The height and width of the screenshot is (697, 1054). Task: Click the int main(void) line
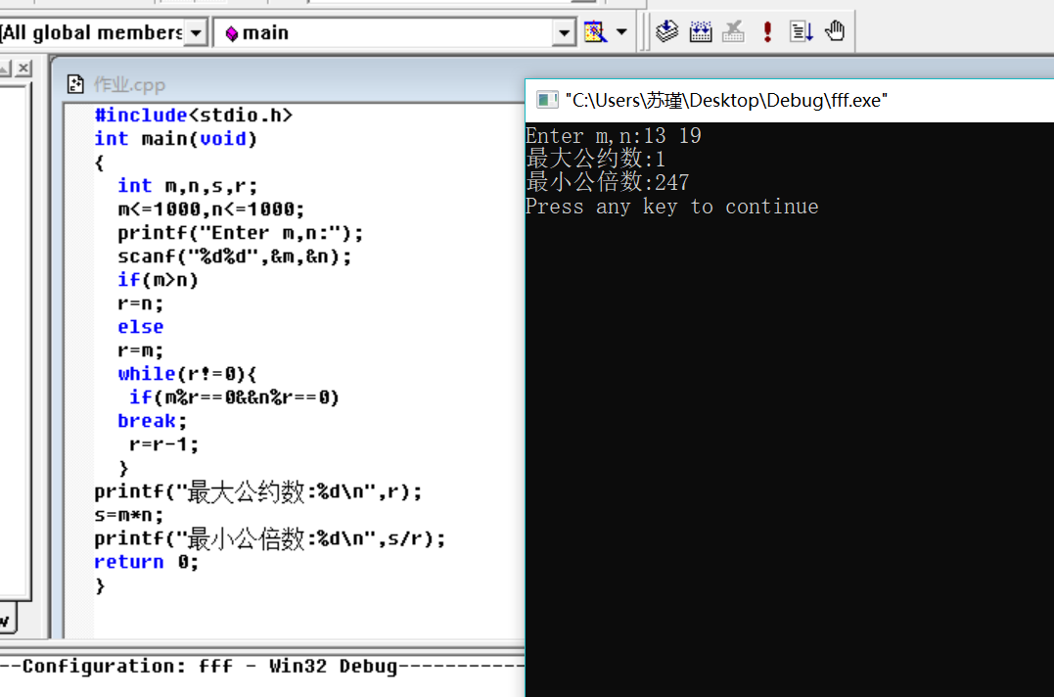[x=175, y=138]
